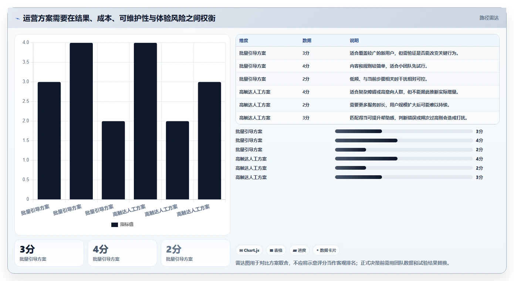
Task: Click the 批量引导方案 chart bar reaching 4.0
Action: [81, 121]
